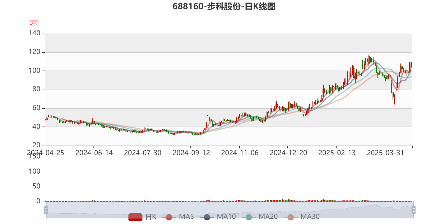Click the x-axis label 2024-09-12

(191, 153)
